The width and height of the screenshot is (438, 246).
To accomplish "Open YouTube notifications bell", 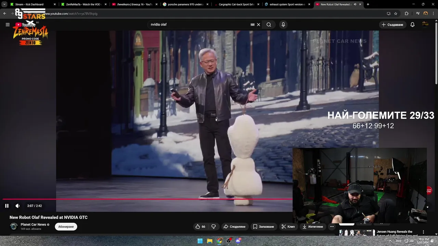I will [x=412, y=25].
